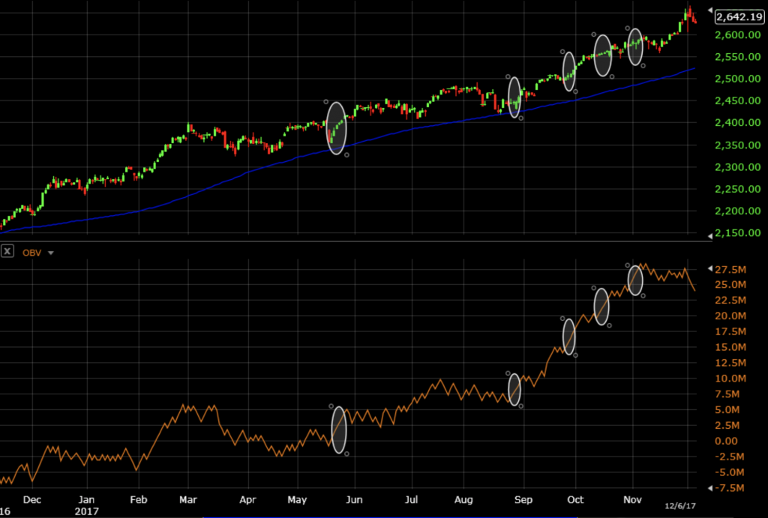Click the 2,642.19 last price tag

click(739, 16)
